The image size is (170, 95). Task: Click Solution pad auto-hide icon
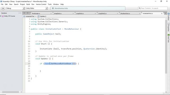(19, 13)
